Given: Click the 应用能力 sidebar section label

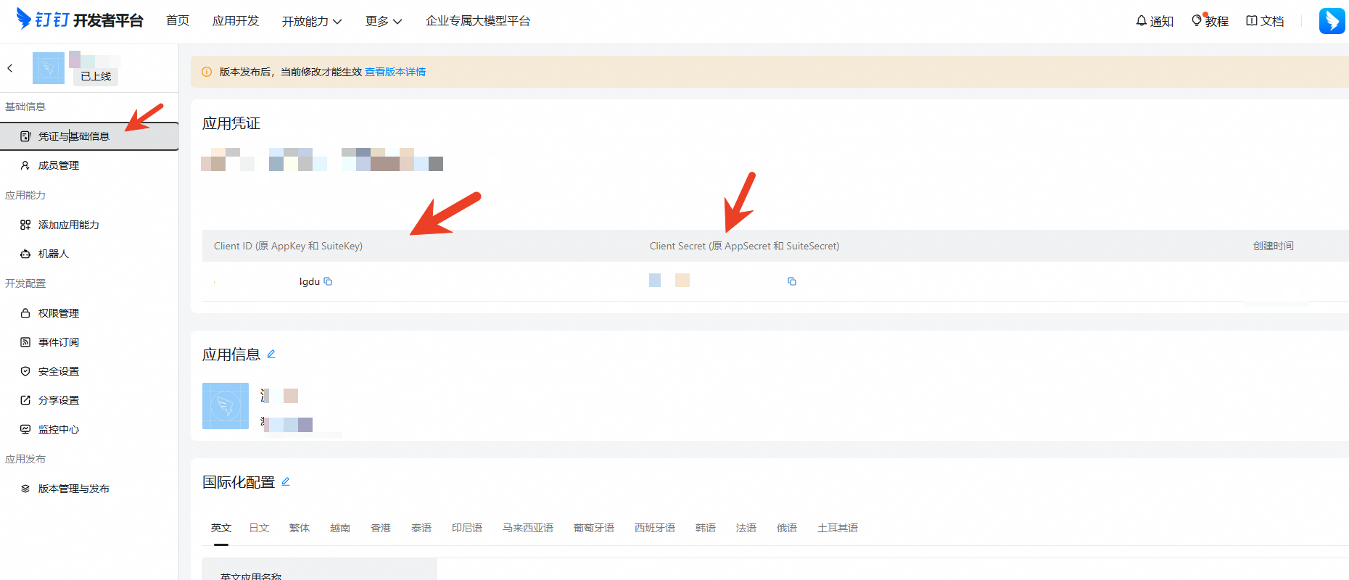Looking at the screenshot, I should [25, 195].
